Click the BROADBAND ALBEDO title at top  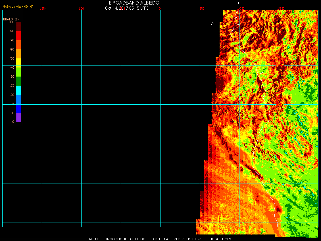[130, 3]
